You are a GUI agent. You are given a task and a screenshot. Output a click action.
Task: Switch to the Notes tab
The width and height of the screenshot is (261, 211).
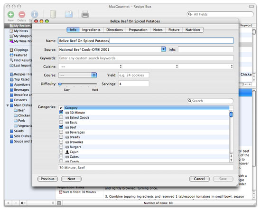tap(158, 30)
